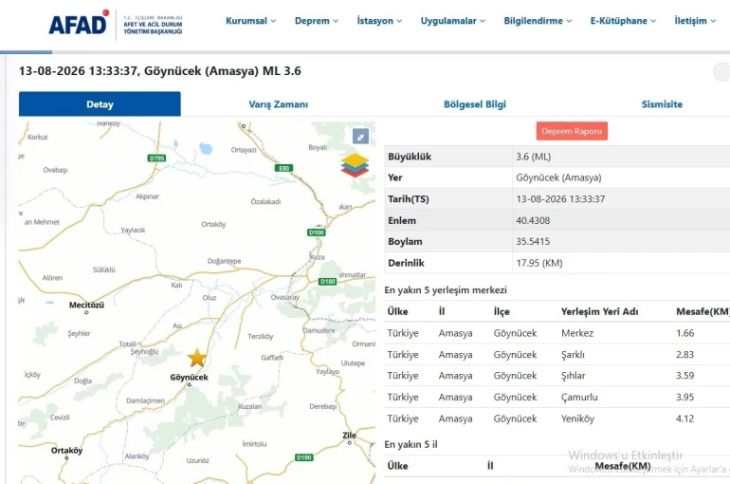730x484 pixels.
Task: Click distance value 3.95
Action: (x=684, y=397)
